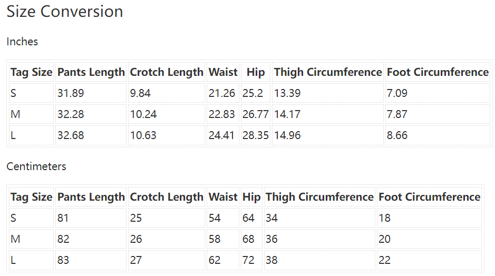The width and height of the screenshot is (495, 276).
Task: Select the 22 foot circumference cell
Action: 384,260
